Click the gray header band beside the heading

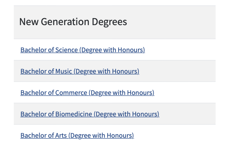[172, 22]
